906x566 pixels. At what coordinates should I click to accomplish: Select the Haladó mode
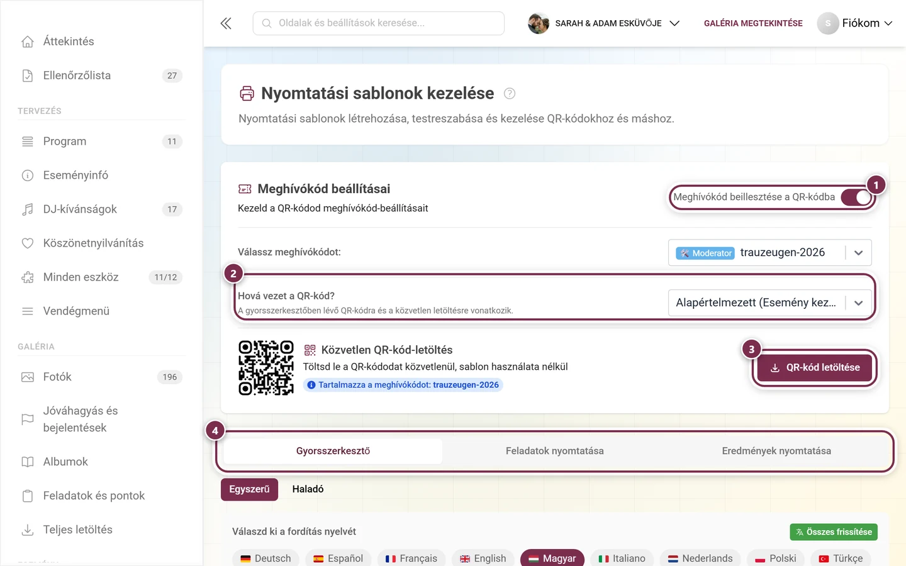click(308, 489)
